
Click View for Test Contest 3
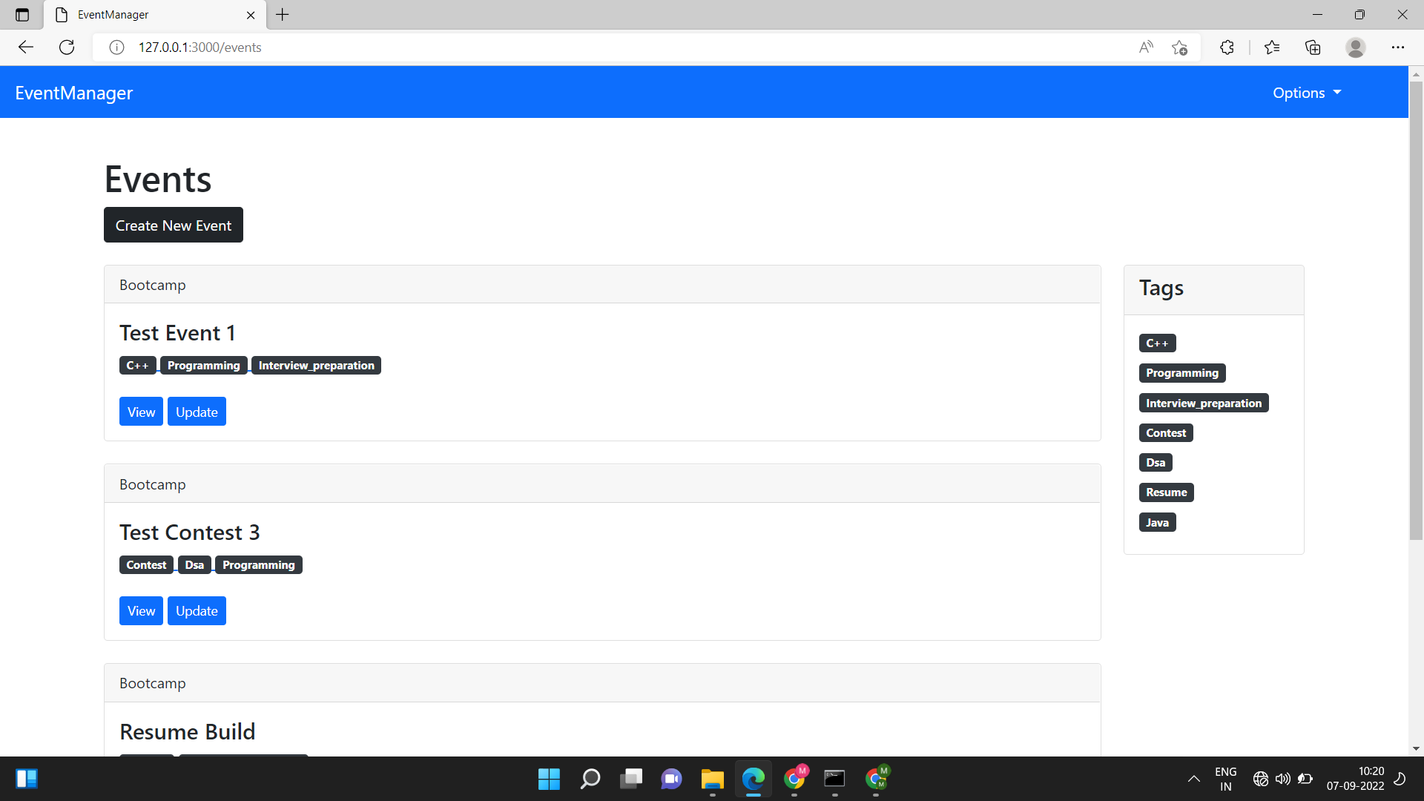coord(140,610)
